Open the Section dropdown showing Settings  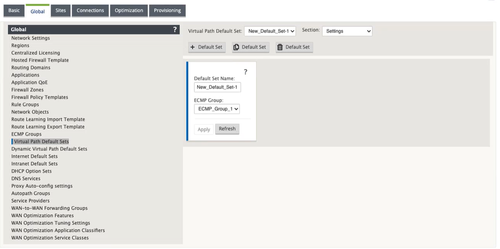click(x=347, y=31)
